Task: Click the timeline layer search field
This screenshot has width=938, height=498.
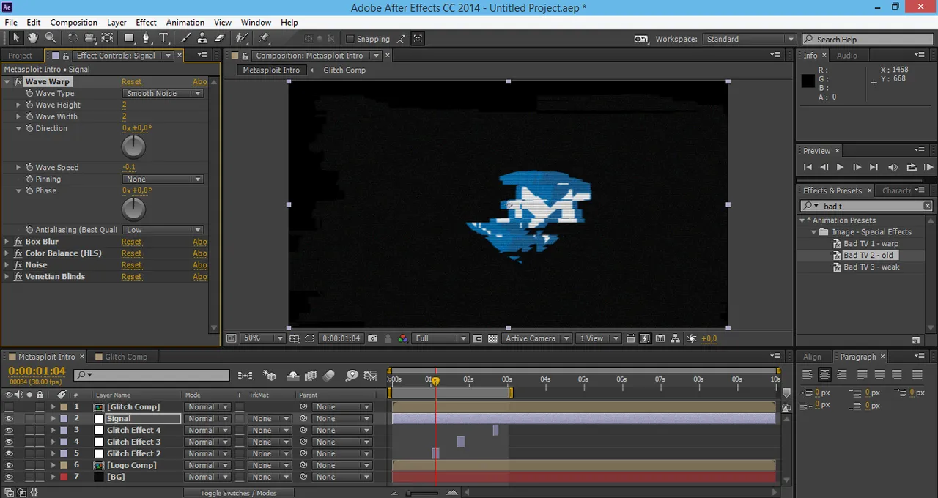Action: [152, 376]
